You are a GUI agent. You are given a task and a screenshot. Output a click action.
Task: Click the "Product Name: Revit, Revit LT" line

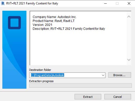54,21
